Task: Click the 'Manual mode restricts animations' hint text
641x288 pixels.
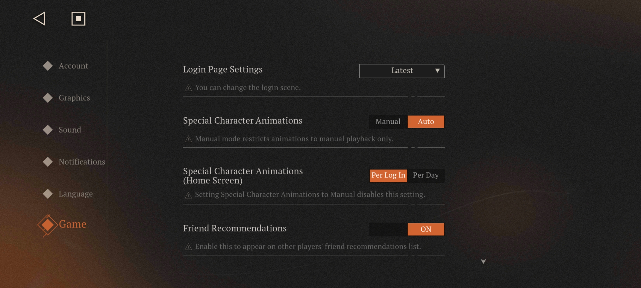Action: [294, 139]
